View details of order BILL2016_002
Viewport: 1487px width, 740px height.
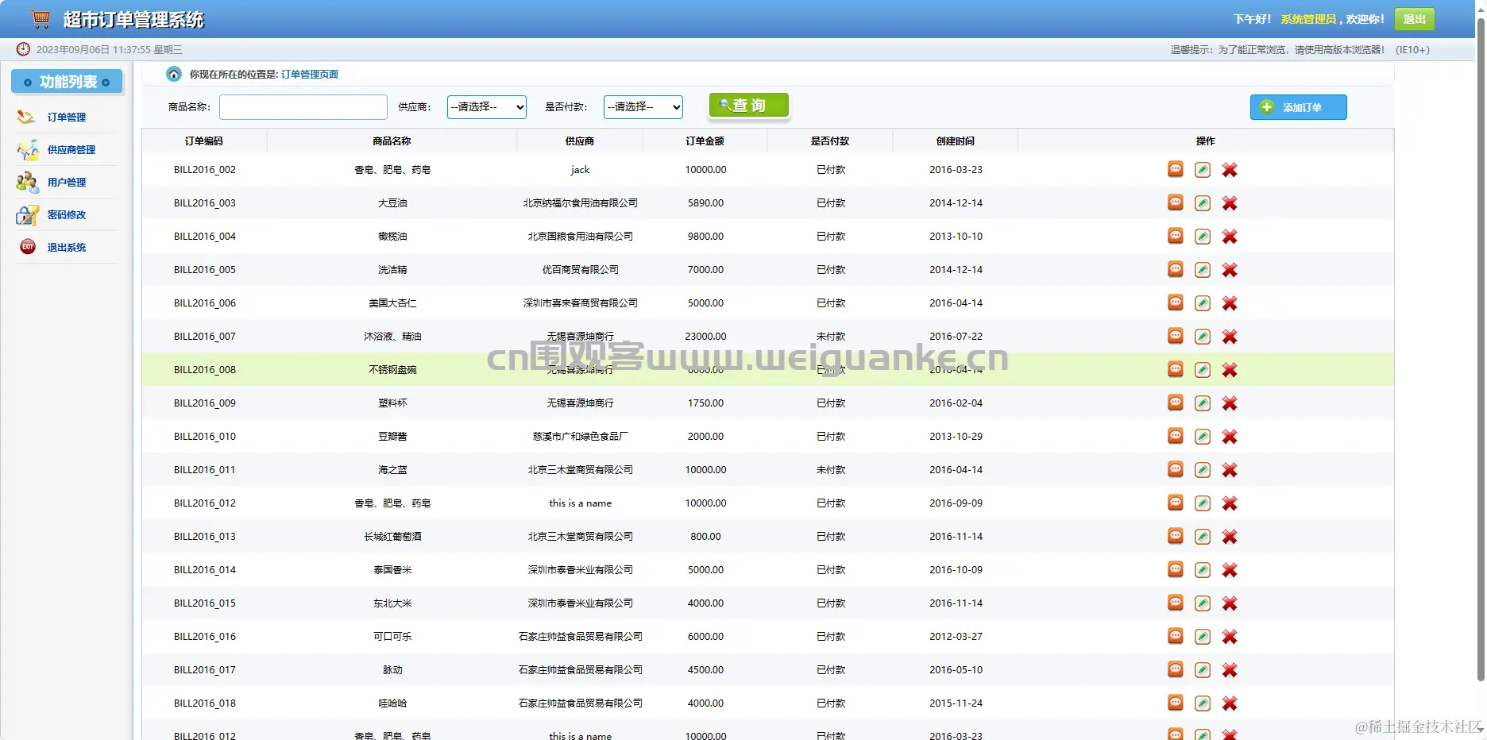tap(1176, 169)
